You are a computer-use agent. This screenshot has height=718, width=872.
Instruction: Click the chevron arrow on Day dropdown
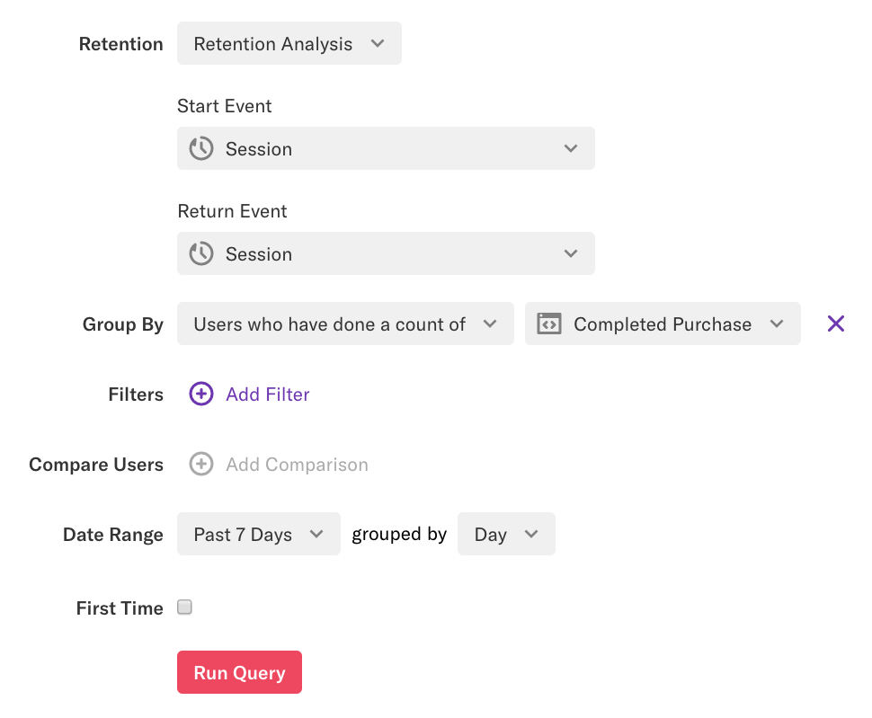click(x=531, y=535)
